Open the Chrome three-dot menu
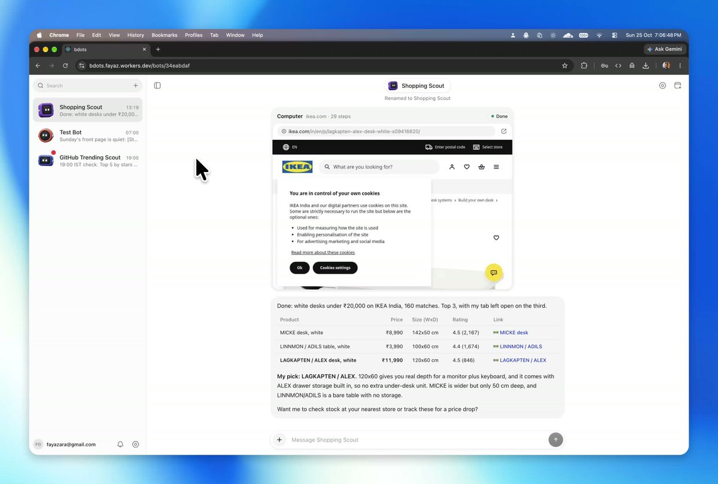This screenshot has height=484, width=718. tap(680, 66)
